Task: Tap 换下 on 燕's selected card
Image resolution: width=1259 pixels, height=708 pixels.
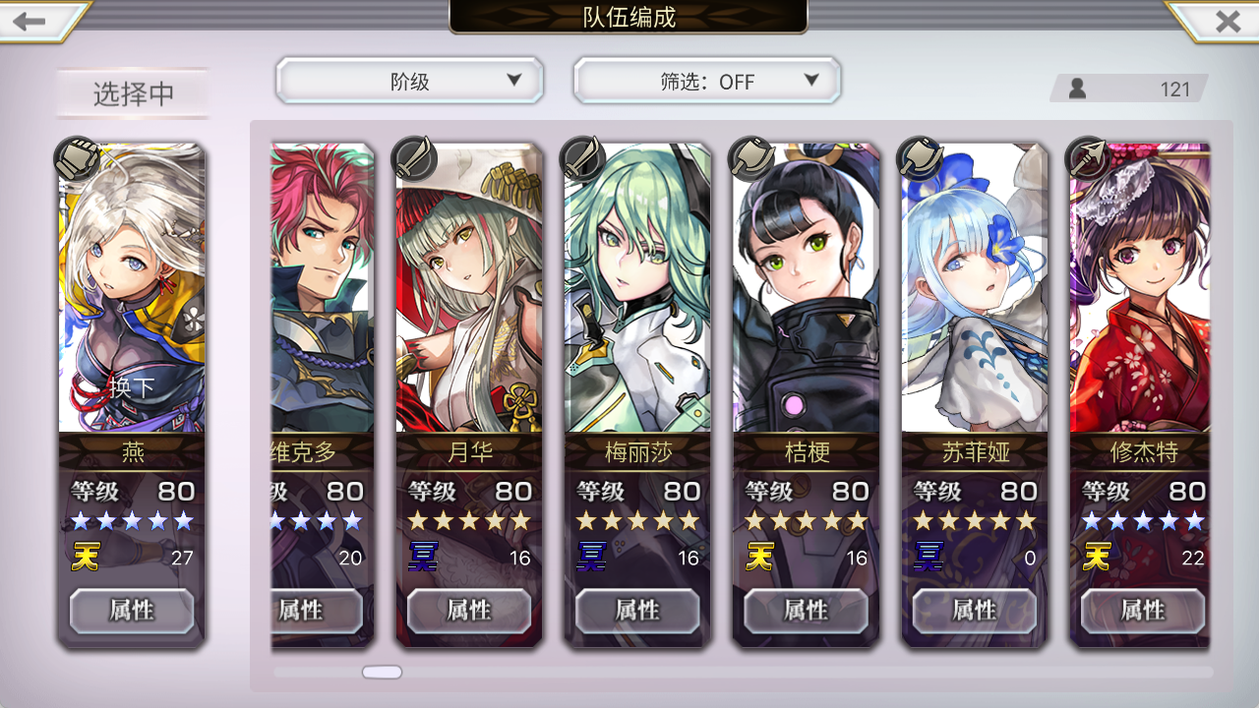Action: [132, 386]
